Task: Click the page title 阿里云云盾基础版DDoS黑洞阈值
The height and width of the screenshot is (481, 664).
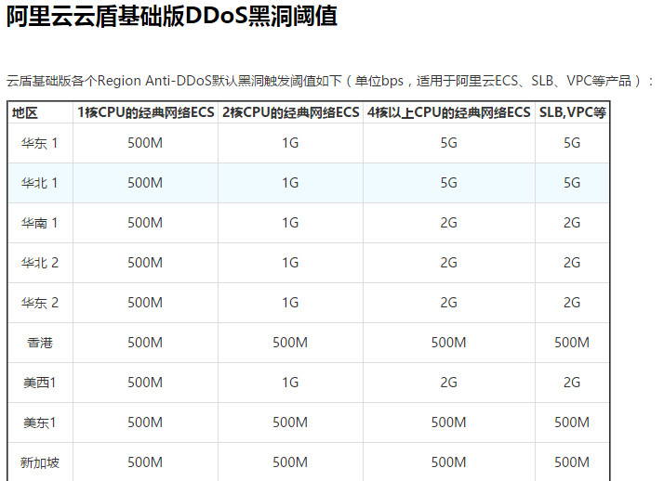Action: point(171,16)
